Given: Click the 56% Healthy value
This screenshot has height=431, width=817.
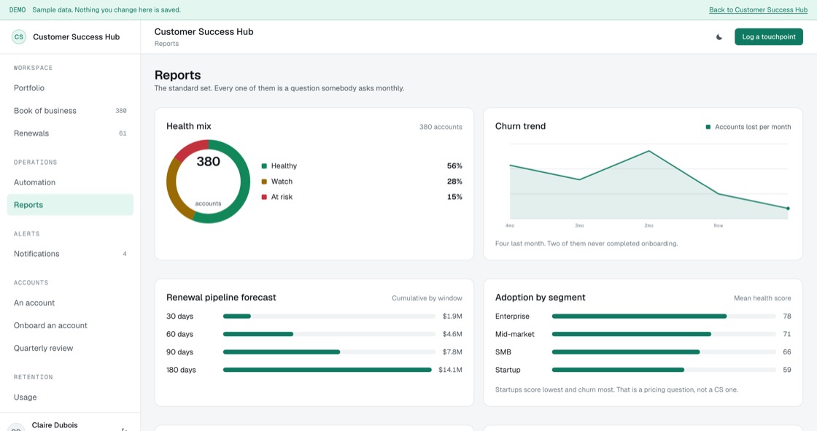Looking at the screenshot, I should [x=454, y=166].
